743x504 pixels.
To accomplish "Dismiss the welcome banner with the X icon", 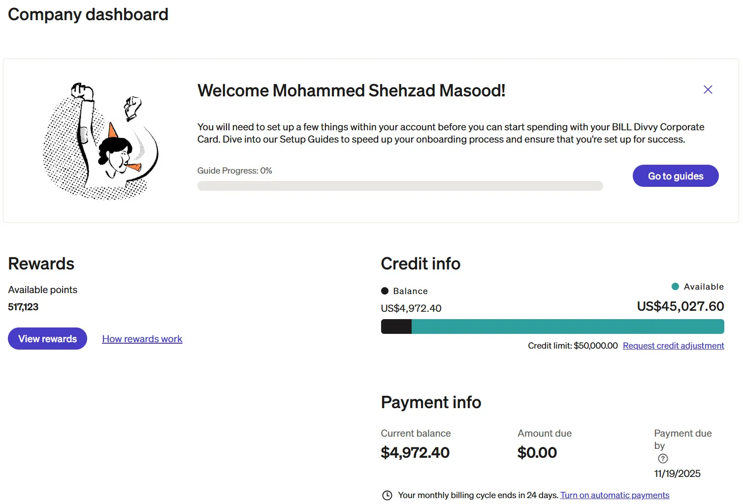I will click(x=708, y=89).
